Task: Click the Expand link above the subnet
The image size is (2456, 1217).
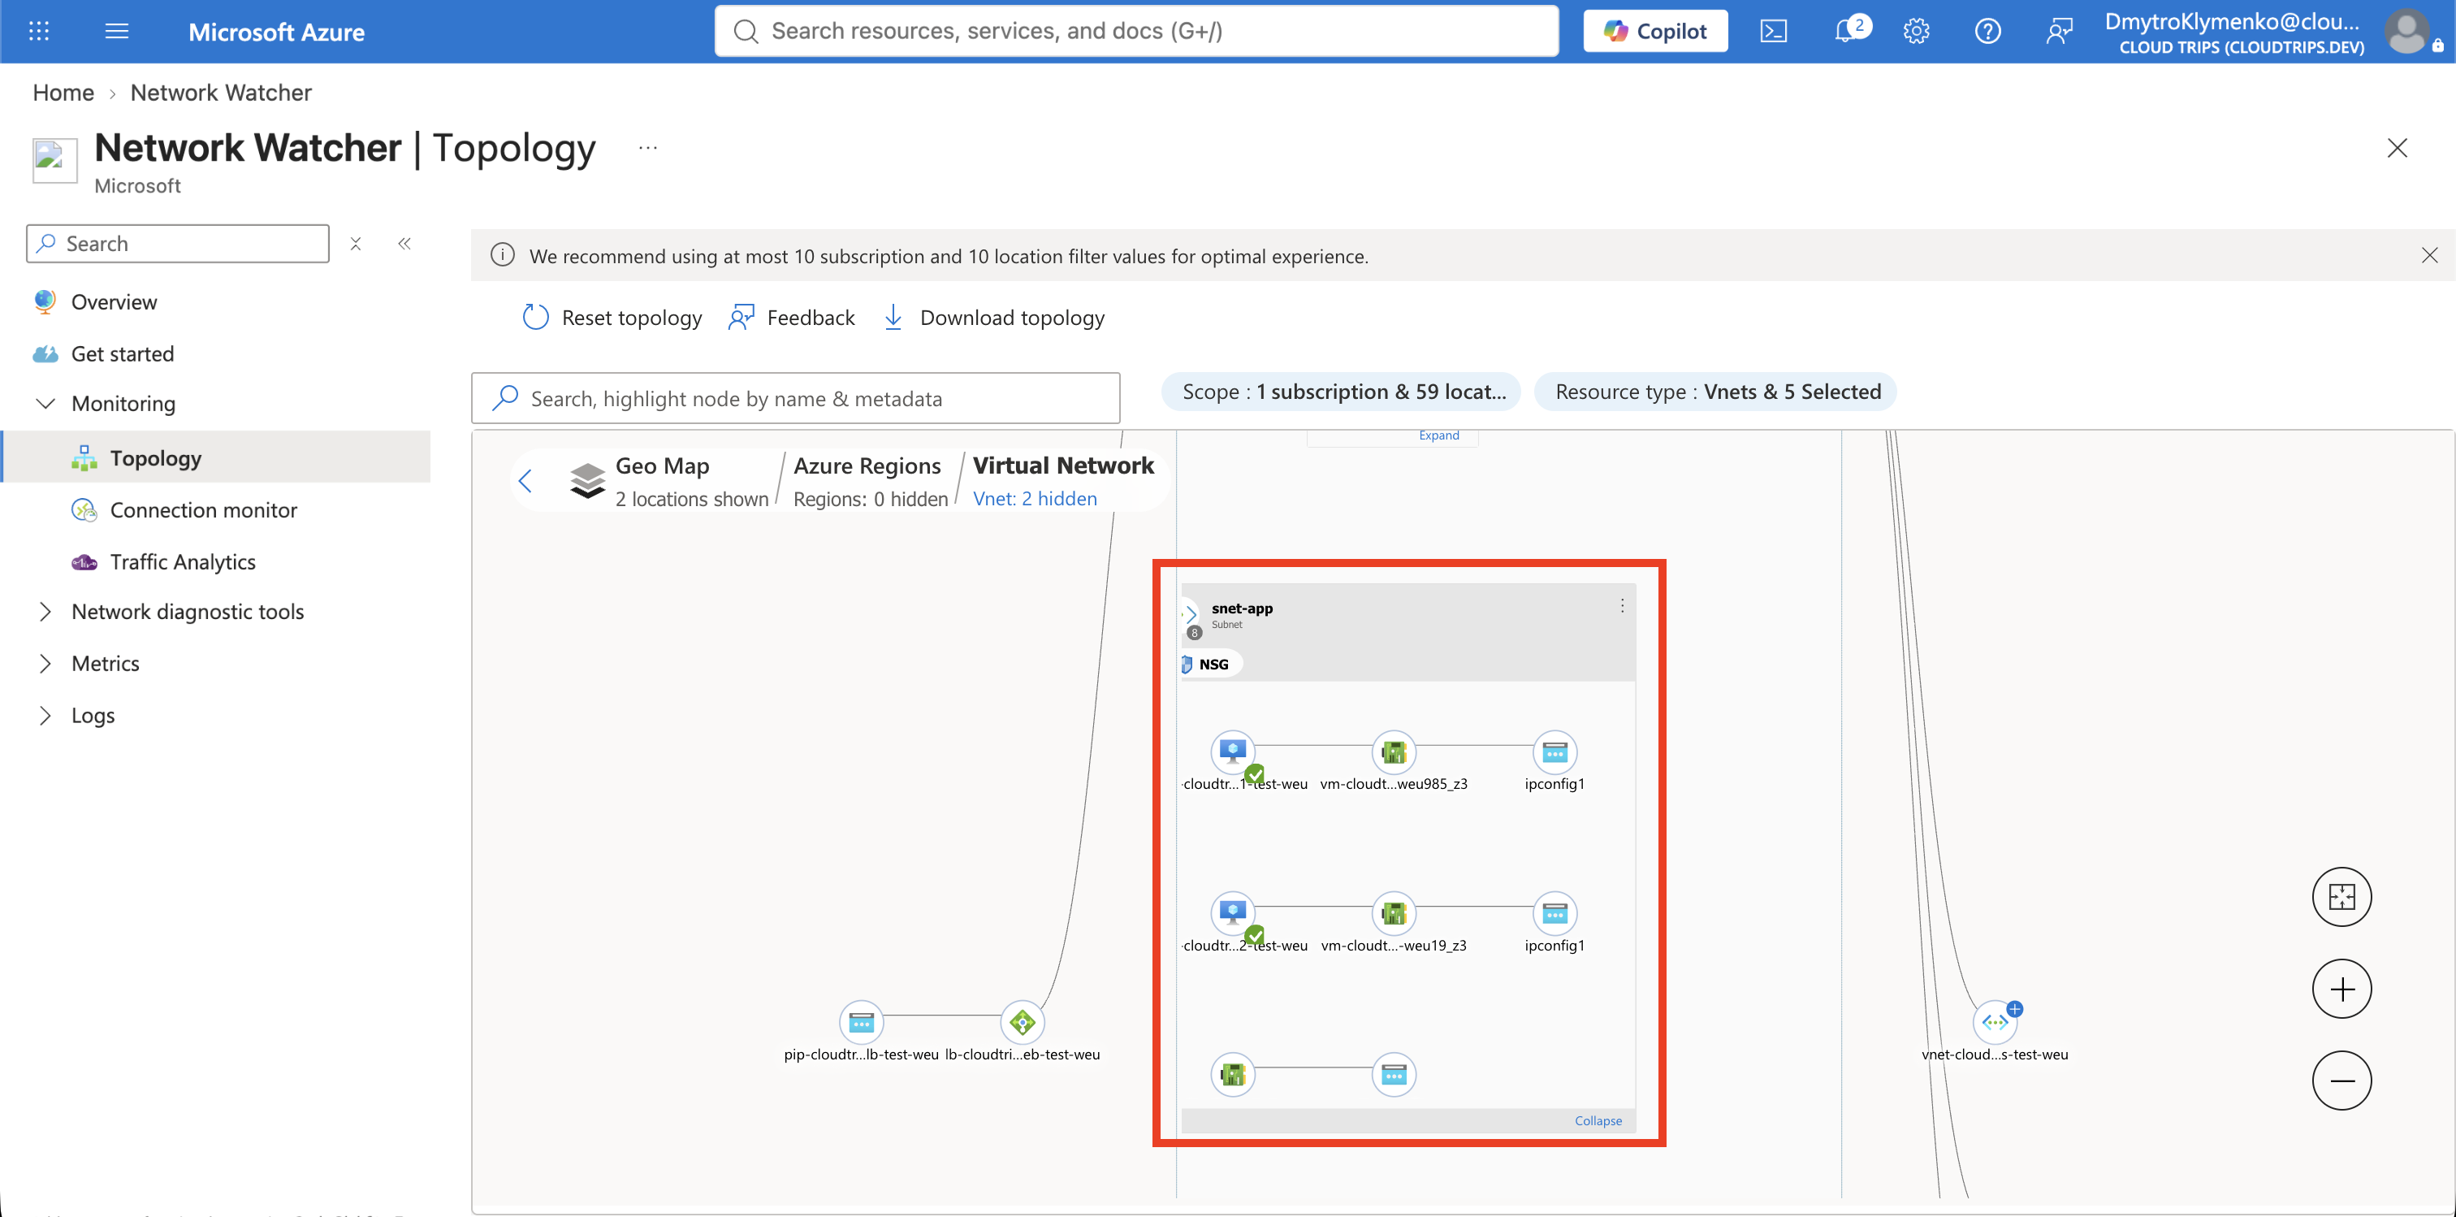Action: point(1438,436)
